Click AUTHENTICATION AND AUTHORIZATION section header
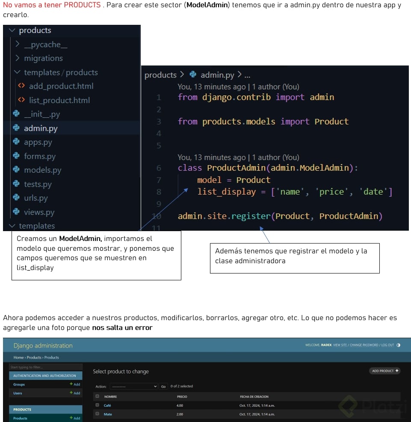The image size is (411, 422). tap(46, 375)
